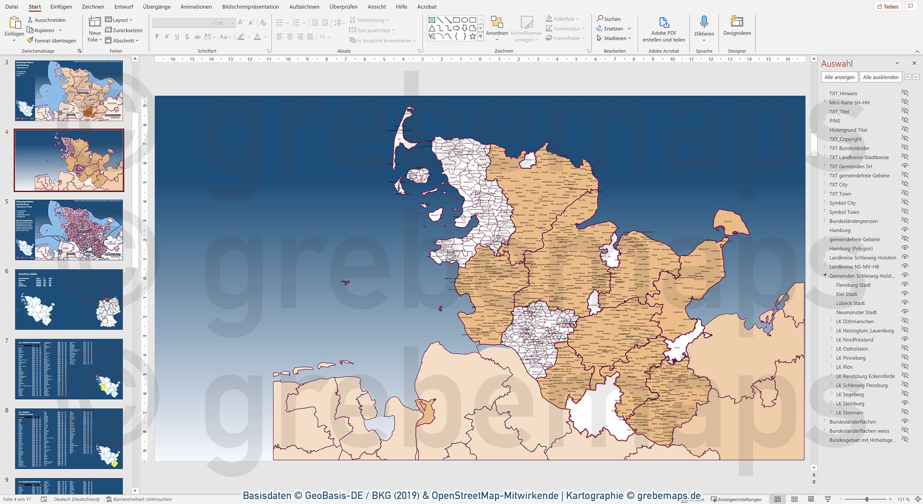This screenshot has height=504, width=923.
Task: Show the TXT_Copyright layer
Action: pyautogui.click(x=904, y=139)
